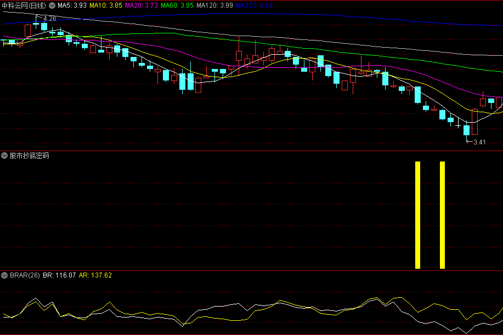Click the 4.26 high price marker
This screenshot has width=503, height=335.
point(50,19)
